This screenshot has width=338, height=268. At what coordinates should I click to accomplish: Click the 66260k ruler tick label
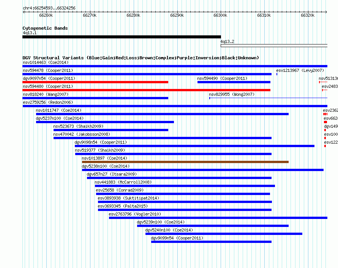(46, 15)
